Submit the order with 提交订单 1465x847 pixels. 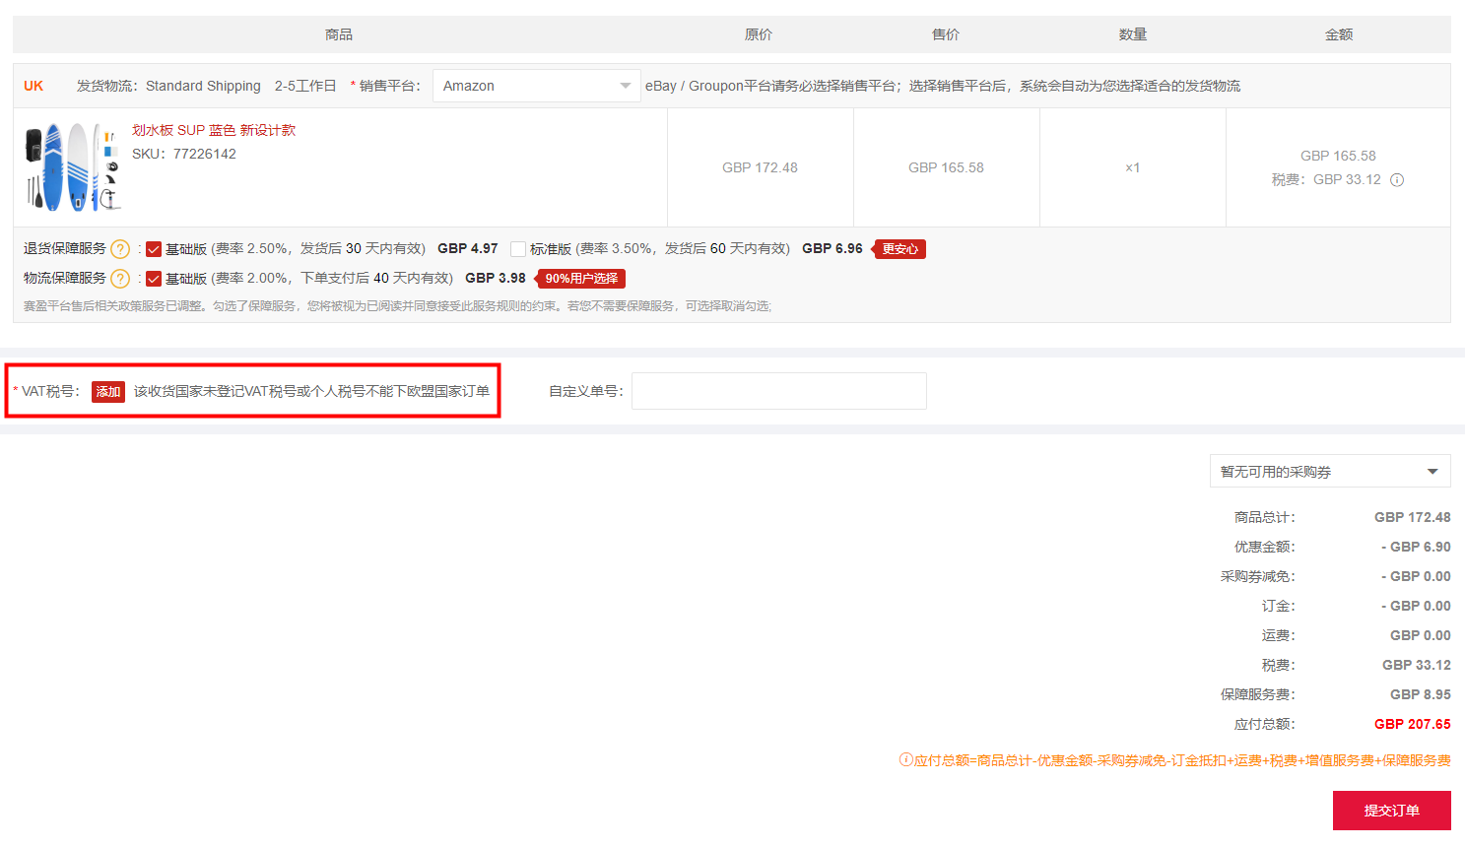click(1391, 811)
